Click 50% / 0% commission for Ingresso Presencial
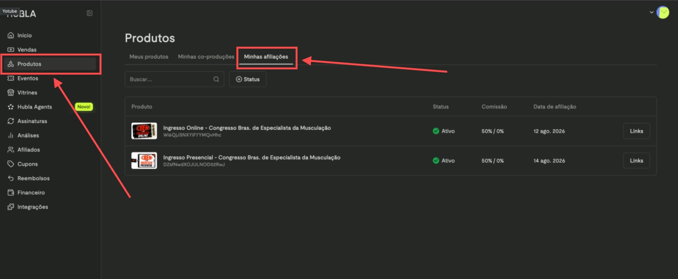The image size is (678, 279). coord(493,161)
